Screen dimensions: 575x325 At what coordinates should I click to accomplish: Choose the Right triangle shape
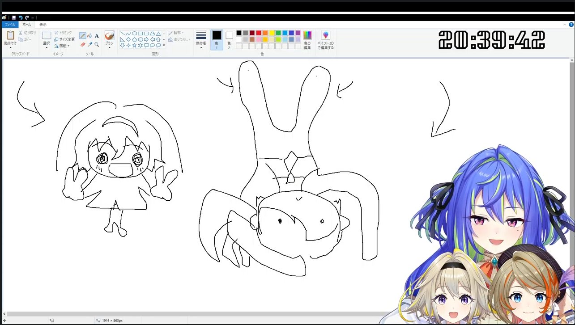[x=123, y=39]
